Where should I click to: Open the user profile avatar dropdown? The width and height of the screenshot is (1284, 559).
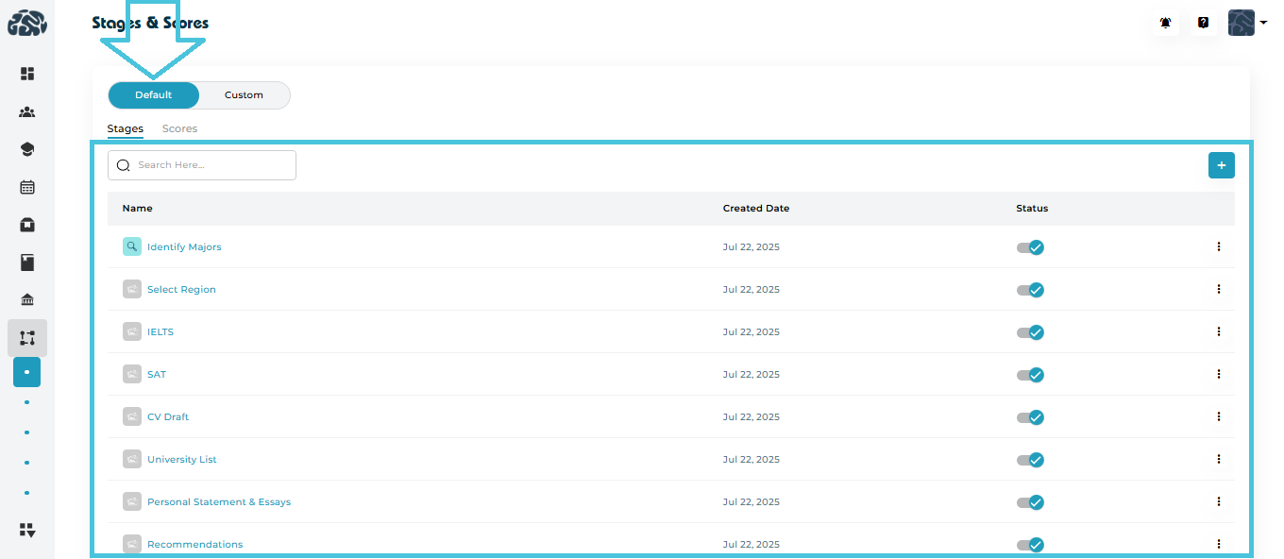1246,23
